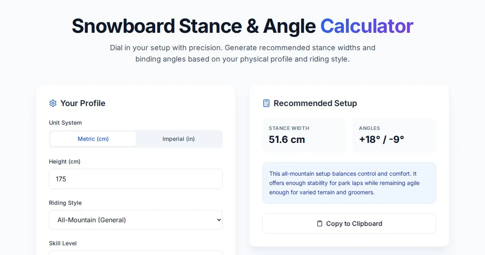The height and width of the screenshot is (255, 485).
Task: Open the Riding Style dropdown
Action: pyautogui.click(x=136, y=220)
